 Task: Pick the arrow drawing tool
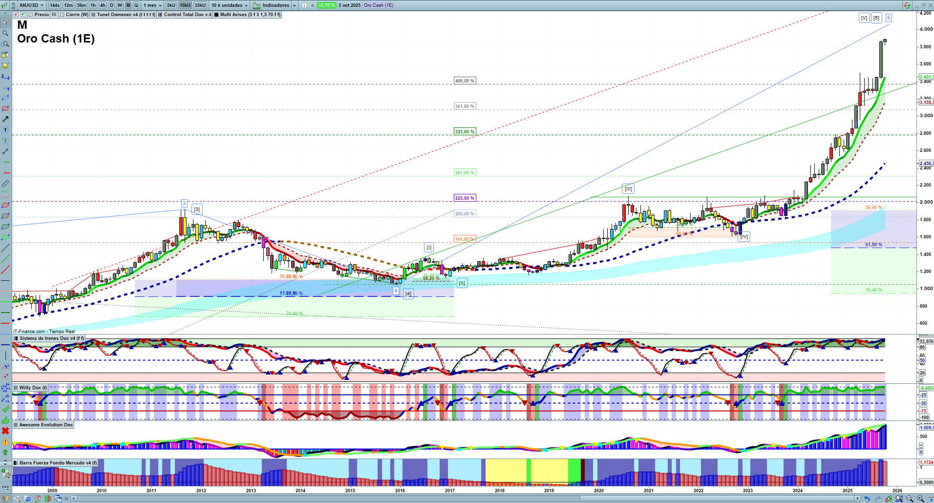pyautogui.click(x=5, y=119)
